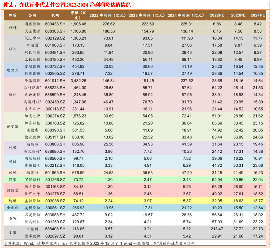The image size is (271, 249).
Task: Click the 背板 segment cell
Action: pos(12,162)
